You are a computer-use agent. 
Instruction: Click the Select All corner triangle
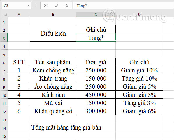(x=6, y=15)
